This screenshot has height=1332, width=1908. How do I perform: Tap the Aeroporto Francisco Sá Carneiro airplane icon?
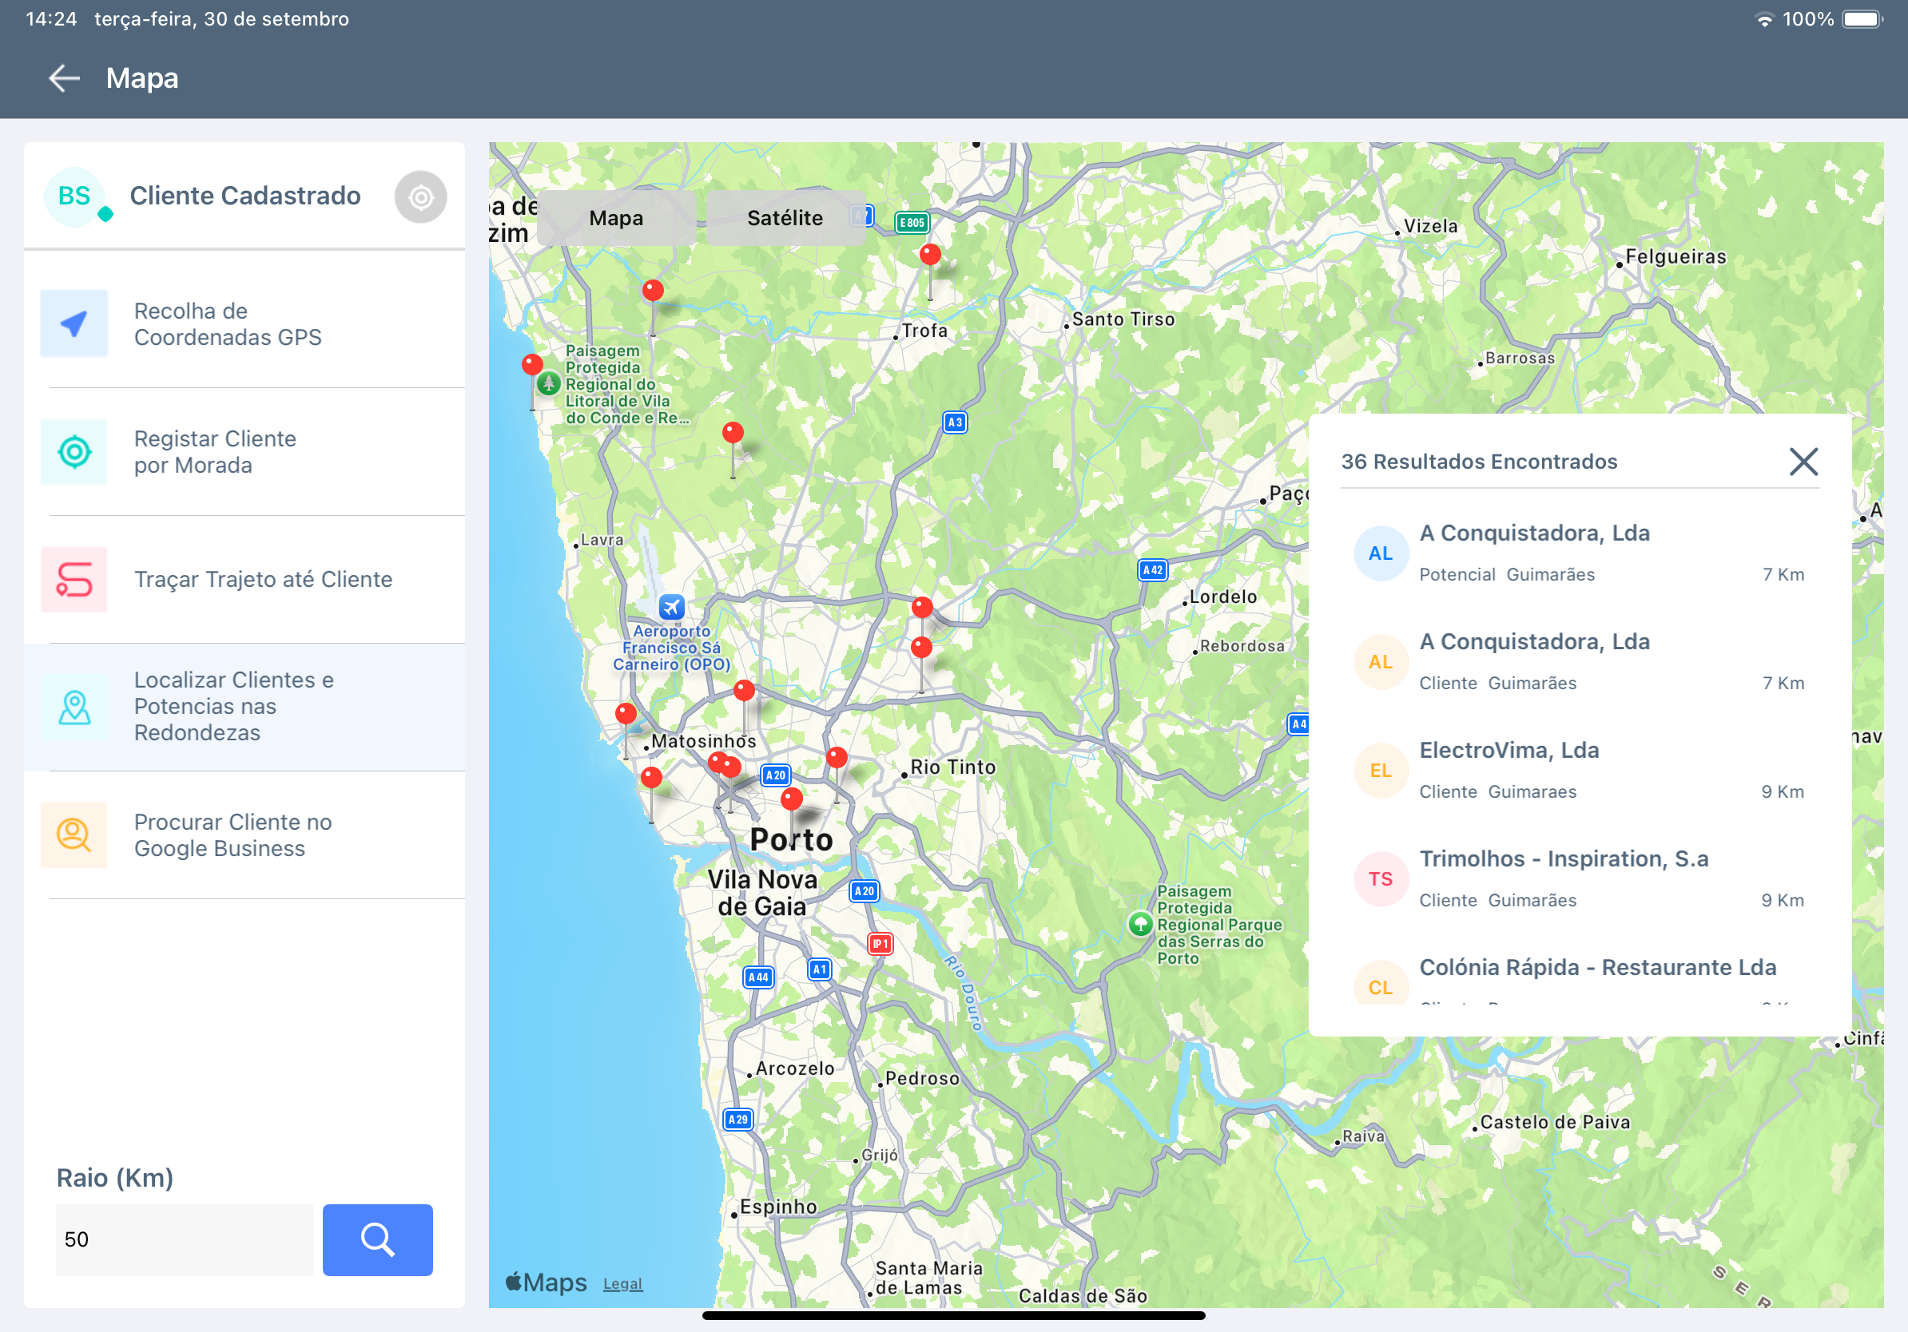671,606
